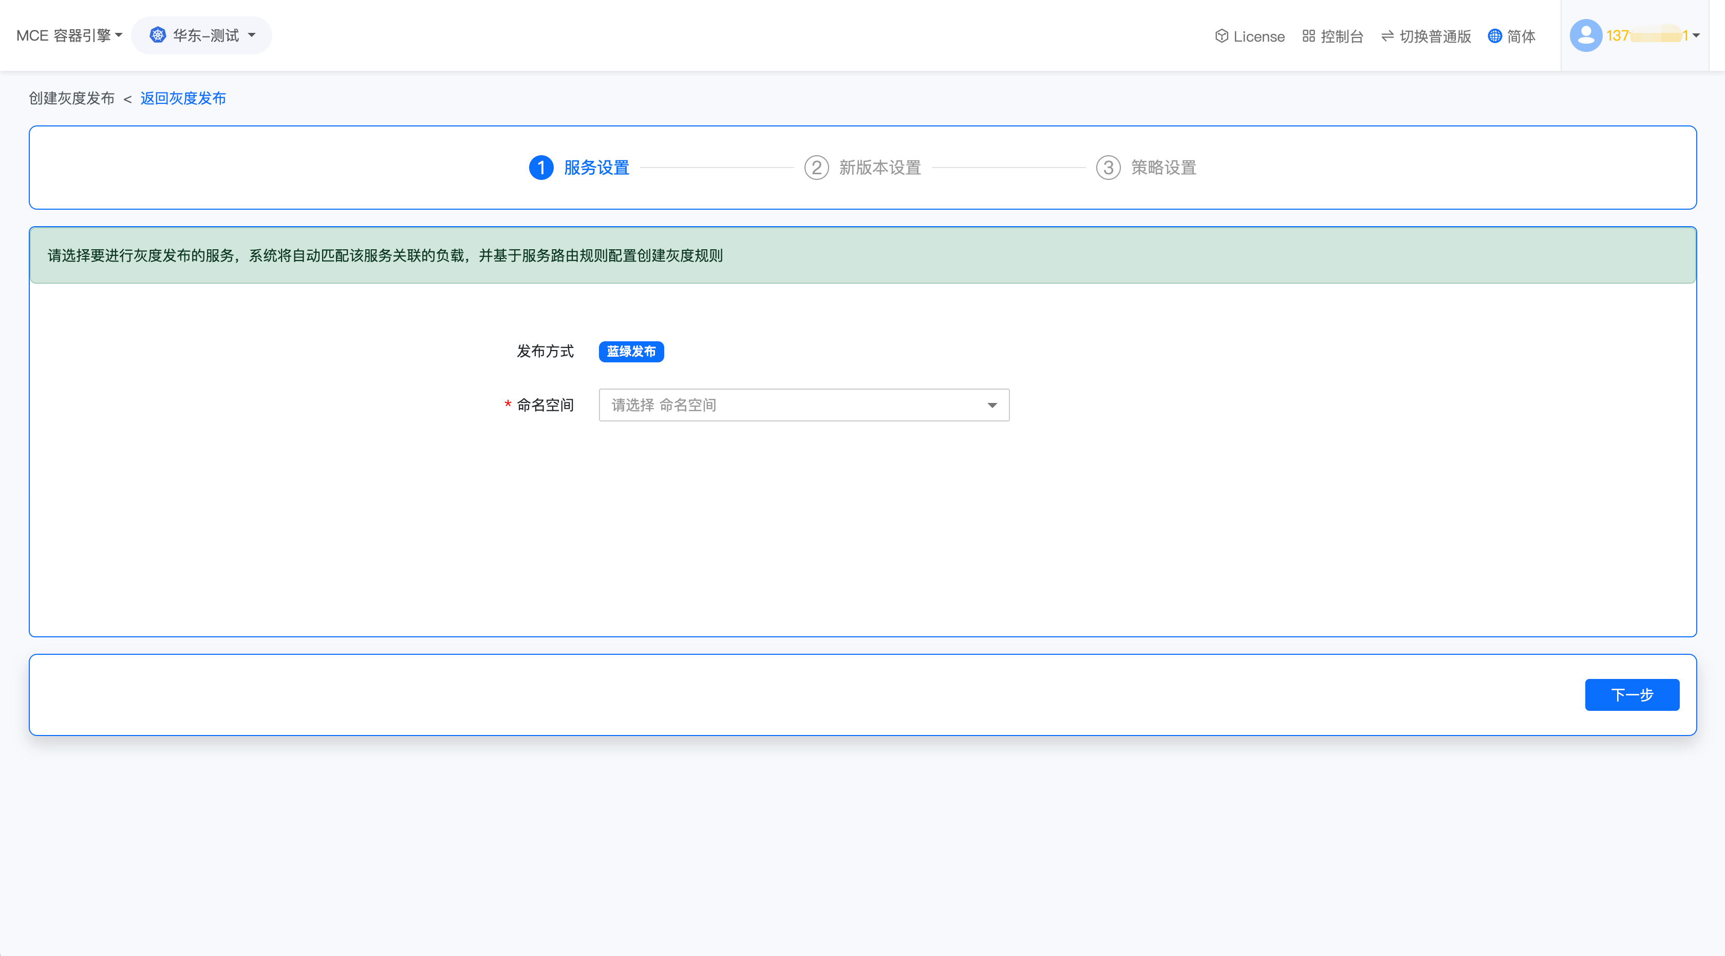The image size is (1725, 956).
Task: Expand the user account menu arrow
Action: (x=1696, y=35)
